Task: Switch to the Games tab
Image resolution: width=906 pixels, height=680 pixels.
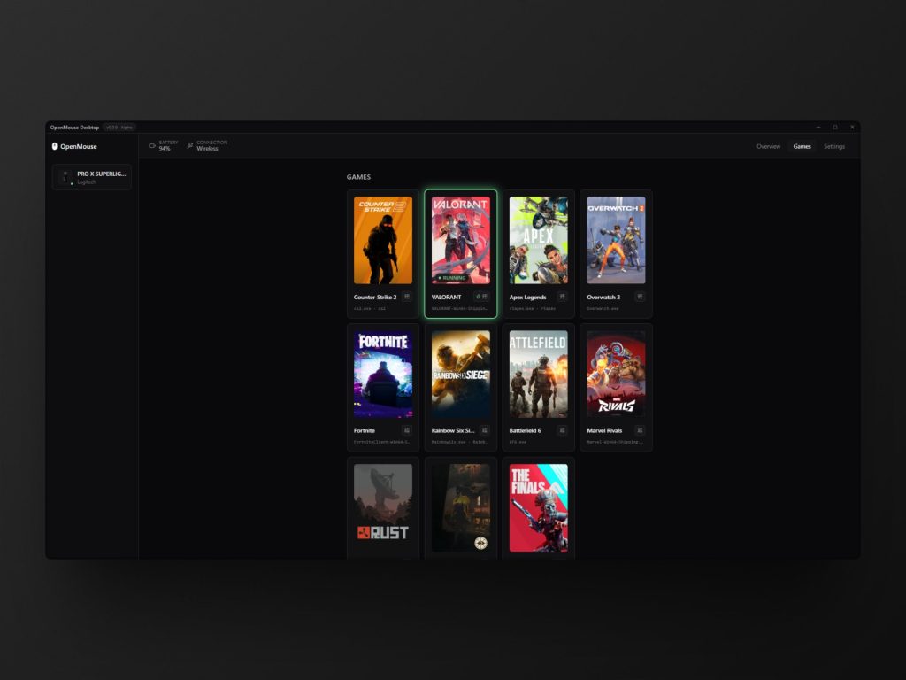Action: click(802, 146)
